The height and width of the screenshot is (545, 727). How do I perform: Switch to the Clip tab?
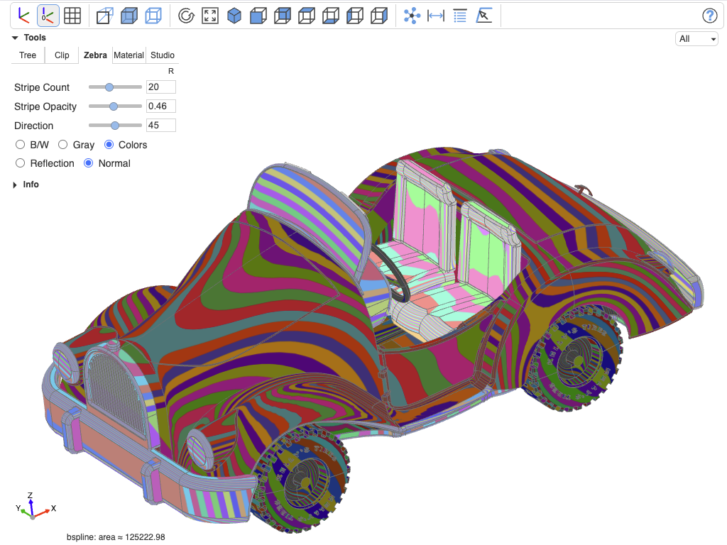62,55
